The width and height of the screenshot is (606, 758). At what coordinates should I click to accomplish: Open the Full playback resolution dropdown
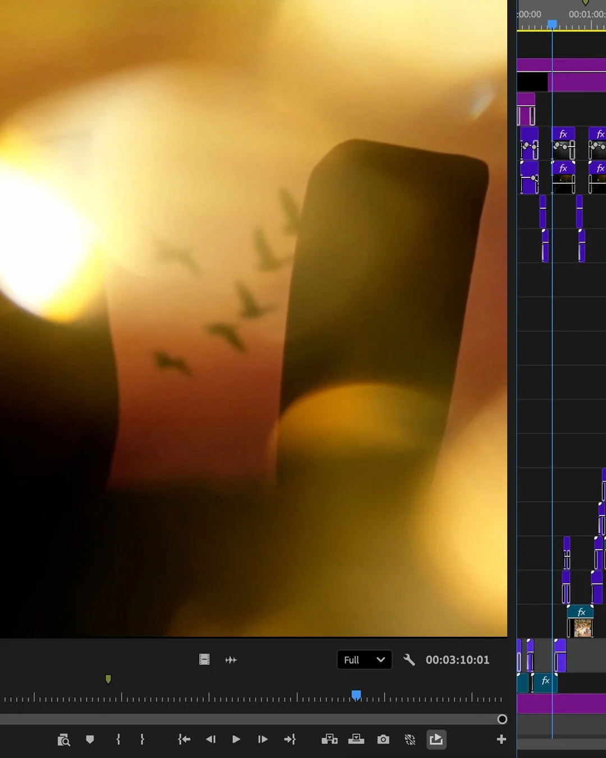coord(364,660)
